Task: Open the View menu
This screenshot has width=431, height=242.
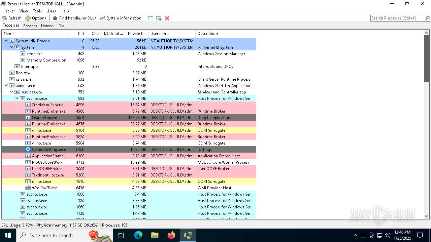Action: tap(24, 11)
